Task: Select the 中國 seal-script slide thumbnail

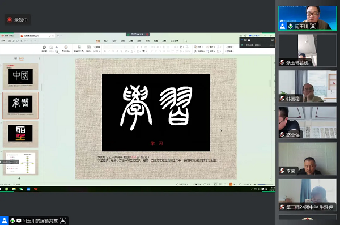Action: coord(20,77)
